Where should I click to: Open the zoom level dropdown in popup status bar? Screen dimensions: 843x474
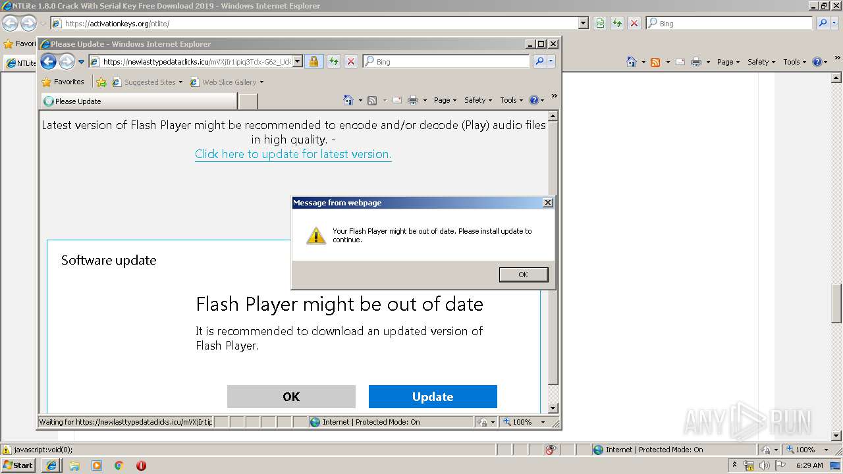point(543,422)
